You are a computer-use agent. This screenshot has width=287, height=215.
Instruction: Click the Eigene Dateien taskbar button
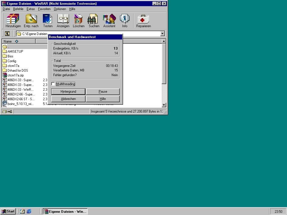click(x=65, y=211)
